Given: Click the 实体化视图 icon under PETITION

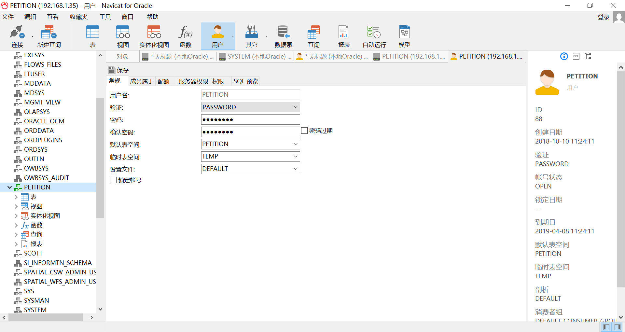Looking at the screenshot, I should click(x=24, y=216).
